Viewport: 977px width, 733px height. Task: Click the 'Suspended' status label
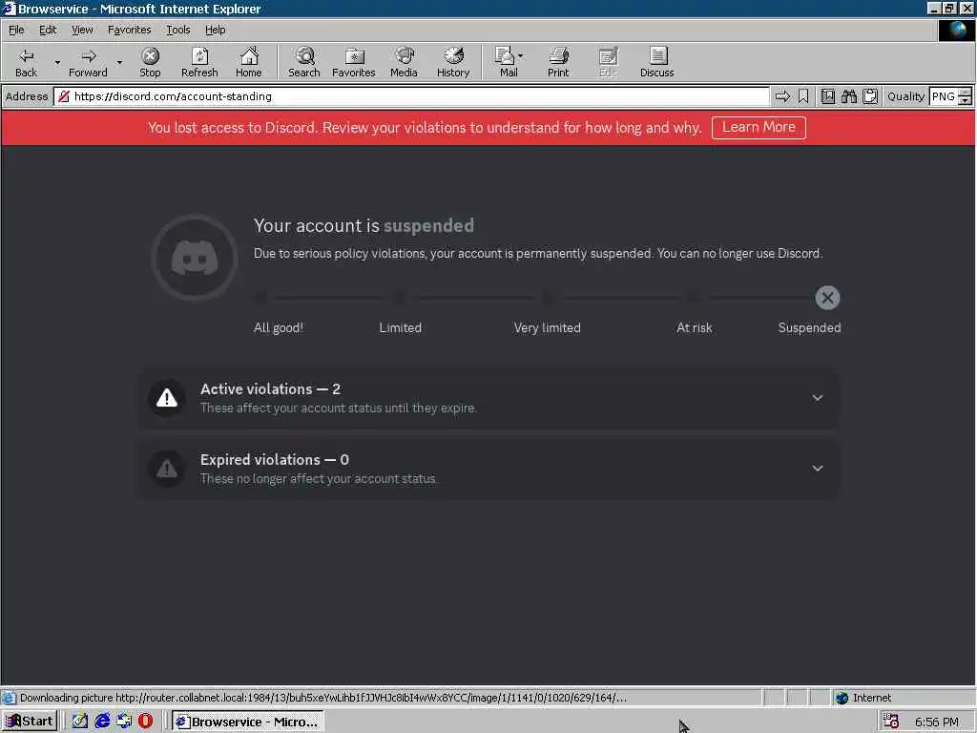[809, 327]
